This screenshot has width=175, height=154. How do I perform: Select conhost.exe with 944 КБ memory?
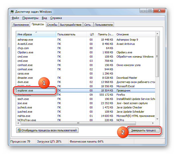(86, 69)
